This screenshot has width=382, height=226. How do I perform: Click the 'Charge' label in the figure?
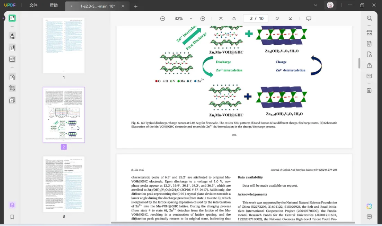pyautogui.click(x=281, y=62)
